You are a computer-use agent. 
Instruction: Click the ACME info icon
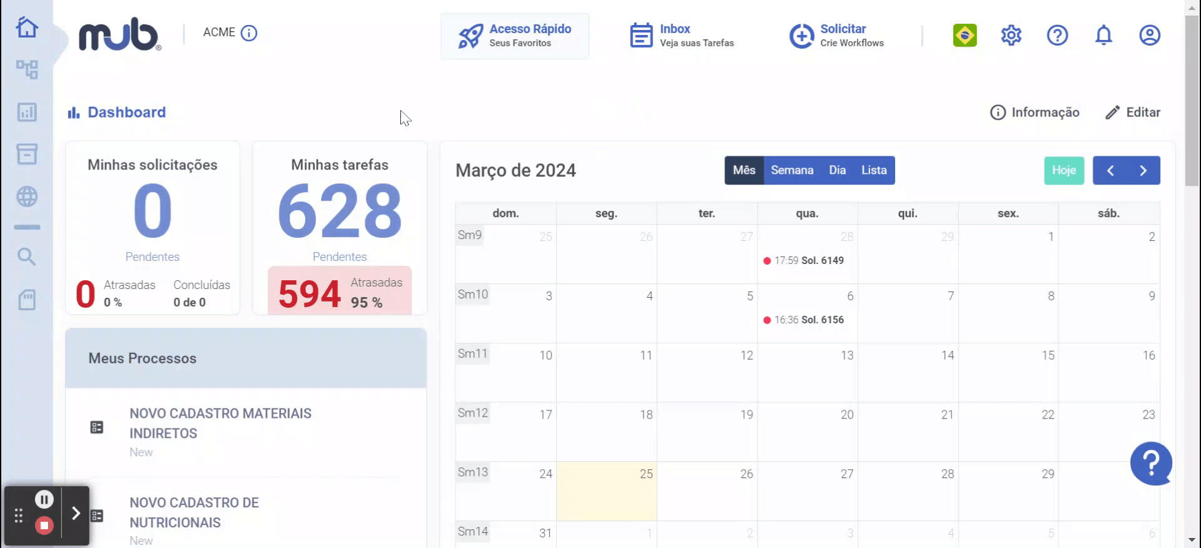pos(249,33)
